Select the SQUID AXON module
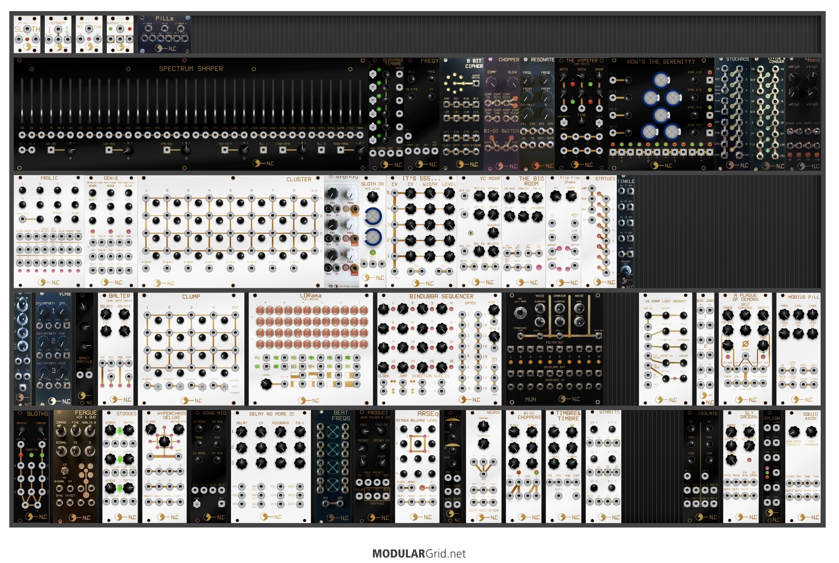The height and width of the screenshot is (563, 839). tap(803, 466)
